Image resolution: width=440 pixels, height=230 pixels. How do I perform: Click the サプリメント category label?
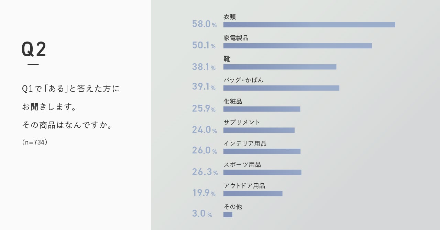pyautogui.click(x=242, y=122)
